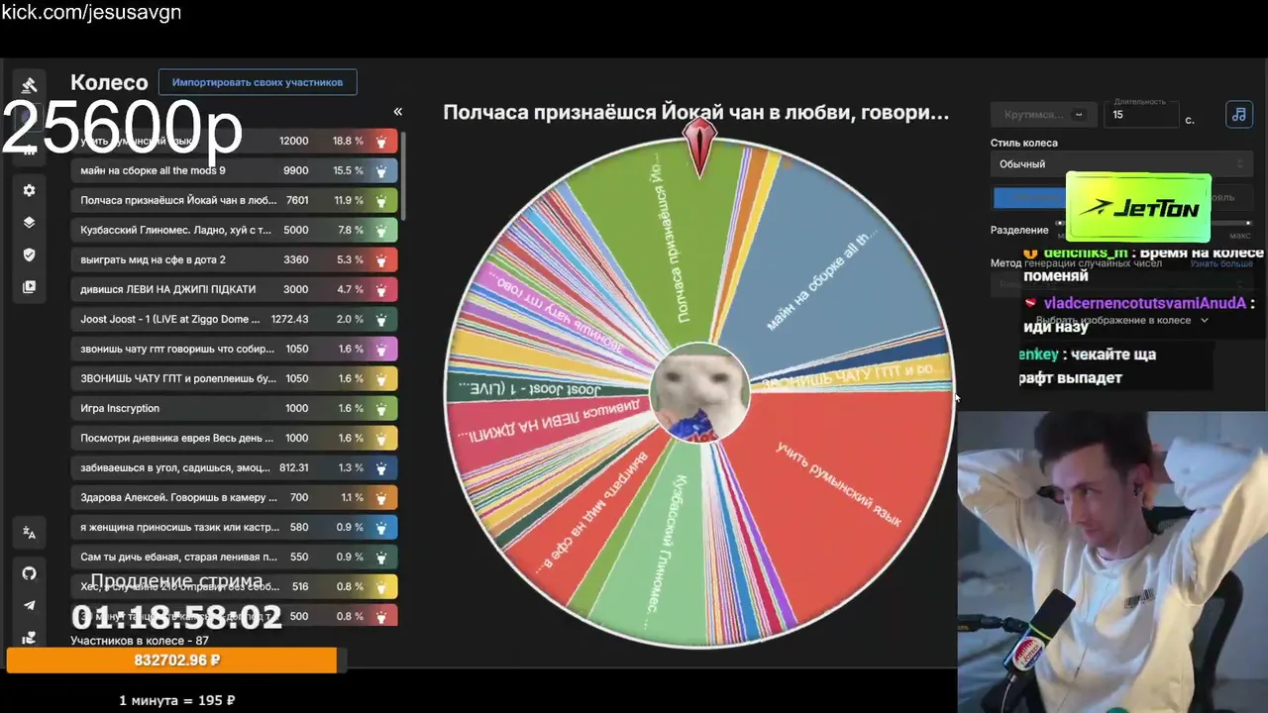Click lightbulb icon on 'Сам ты дичь' row
This screenshot has width=1268, height=713.
click(x=381, y=557)
